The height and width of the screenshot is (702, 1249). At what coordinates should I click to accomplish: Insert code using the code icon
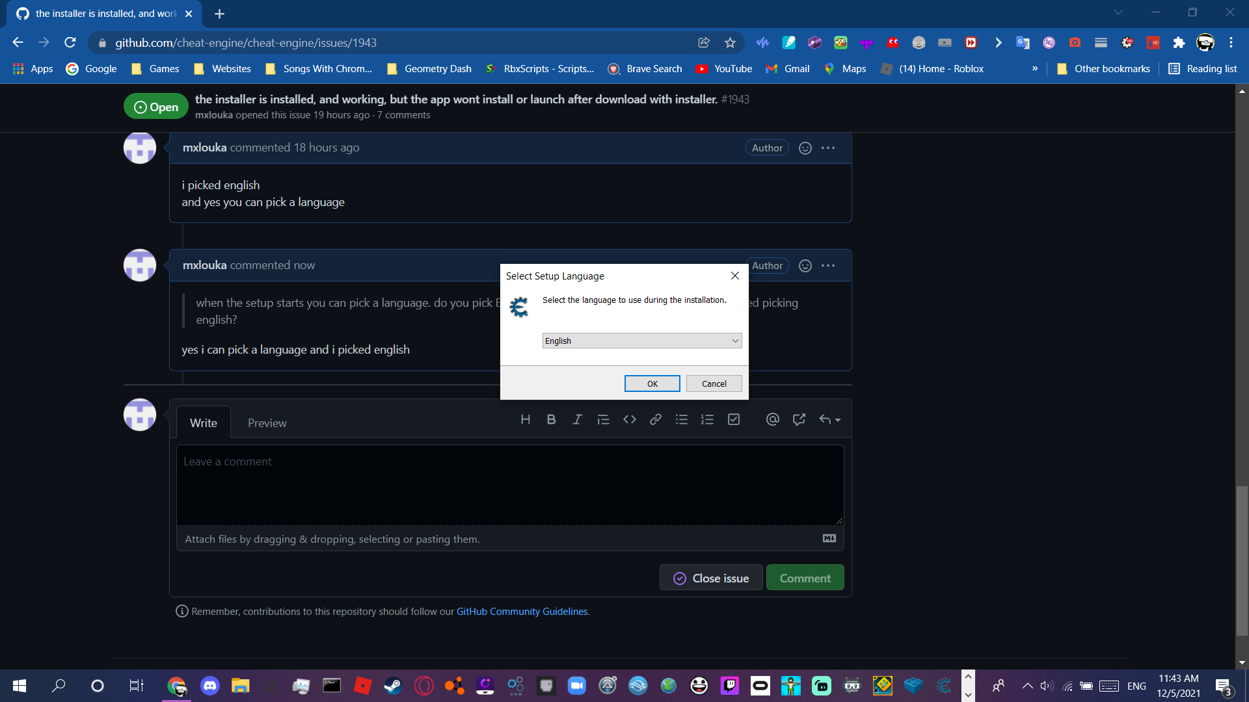[x=629, y=419]
